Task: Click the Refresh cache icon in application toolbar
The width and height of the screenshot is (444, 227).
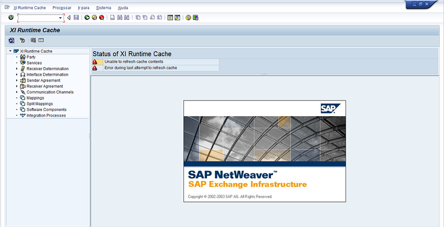Action: coord(11,41)
